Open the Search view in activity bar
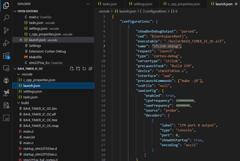Image resolution: width=240 pixels, height=161 pixels. (6, 18)
